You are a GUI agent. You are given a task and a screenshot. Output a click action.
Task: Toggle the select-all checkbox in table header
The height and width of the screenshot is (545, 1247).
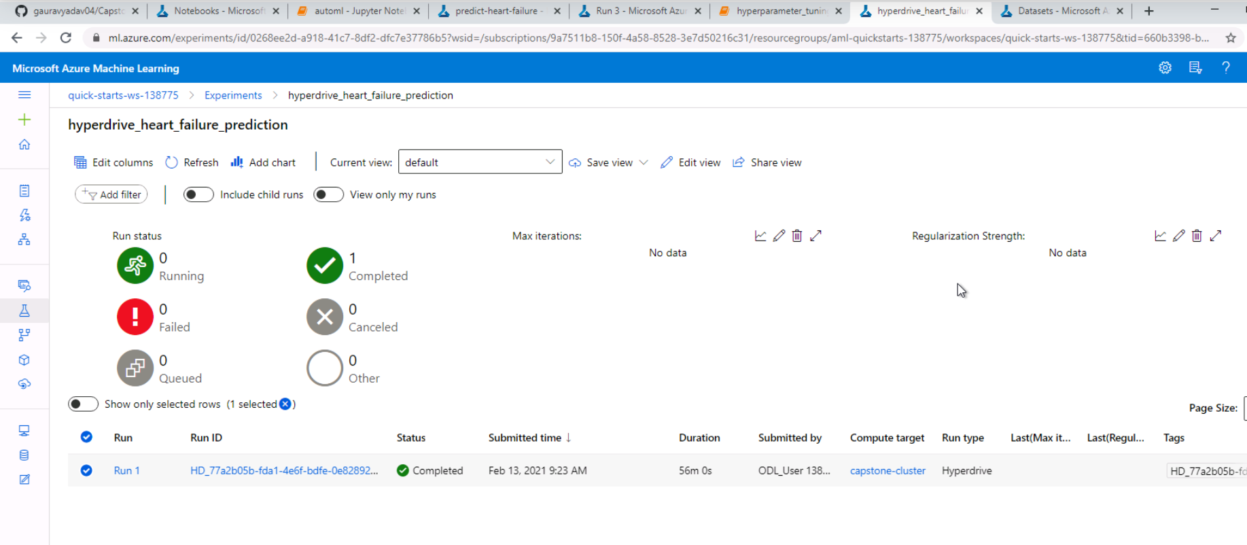click(86, 437)
